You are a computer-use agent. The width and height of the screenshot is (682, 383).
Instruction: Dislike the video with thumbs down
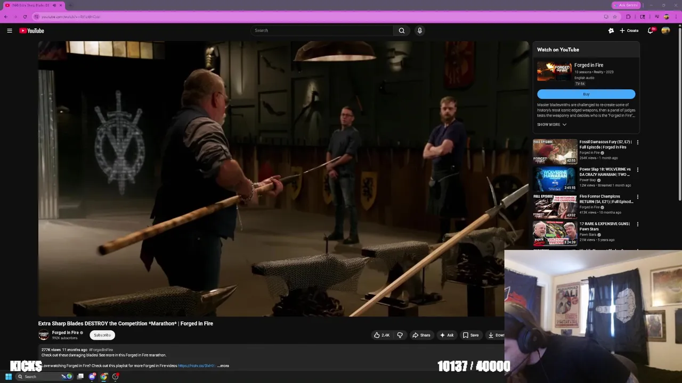[400, 335]
